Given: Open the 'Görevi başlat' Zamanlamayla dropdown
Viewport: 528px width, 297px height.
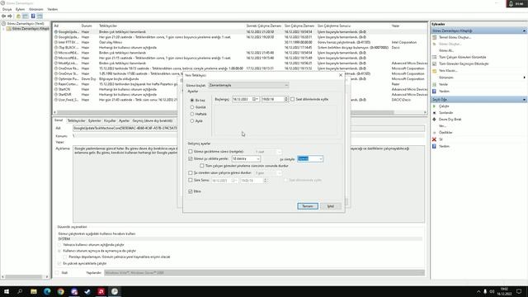Looking at the screenshot, I should [x=248, y=85].
